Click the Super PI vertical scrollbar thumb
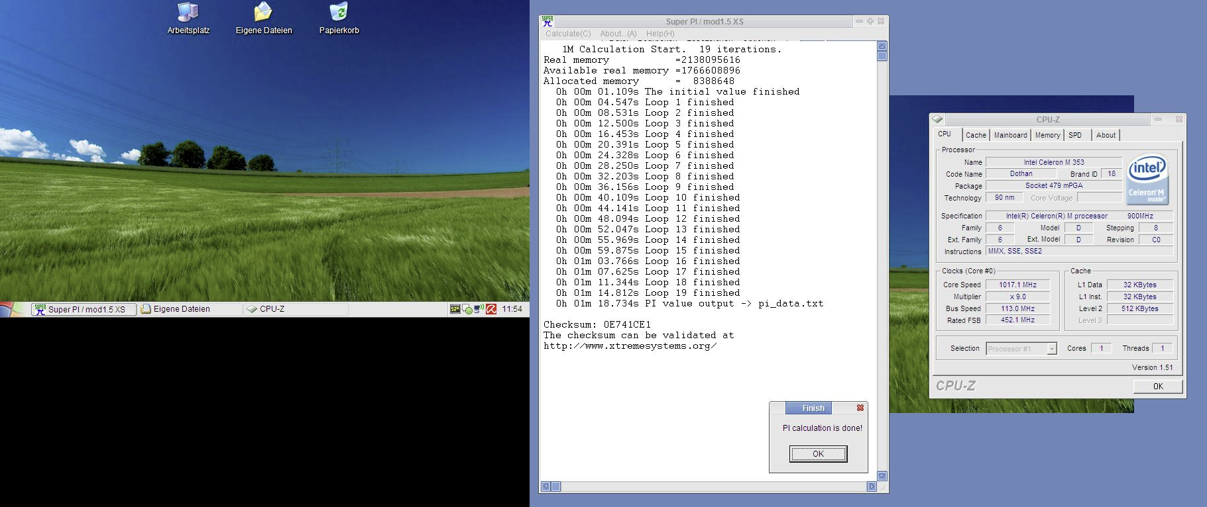 882,56
